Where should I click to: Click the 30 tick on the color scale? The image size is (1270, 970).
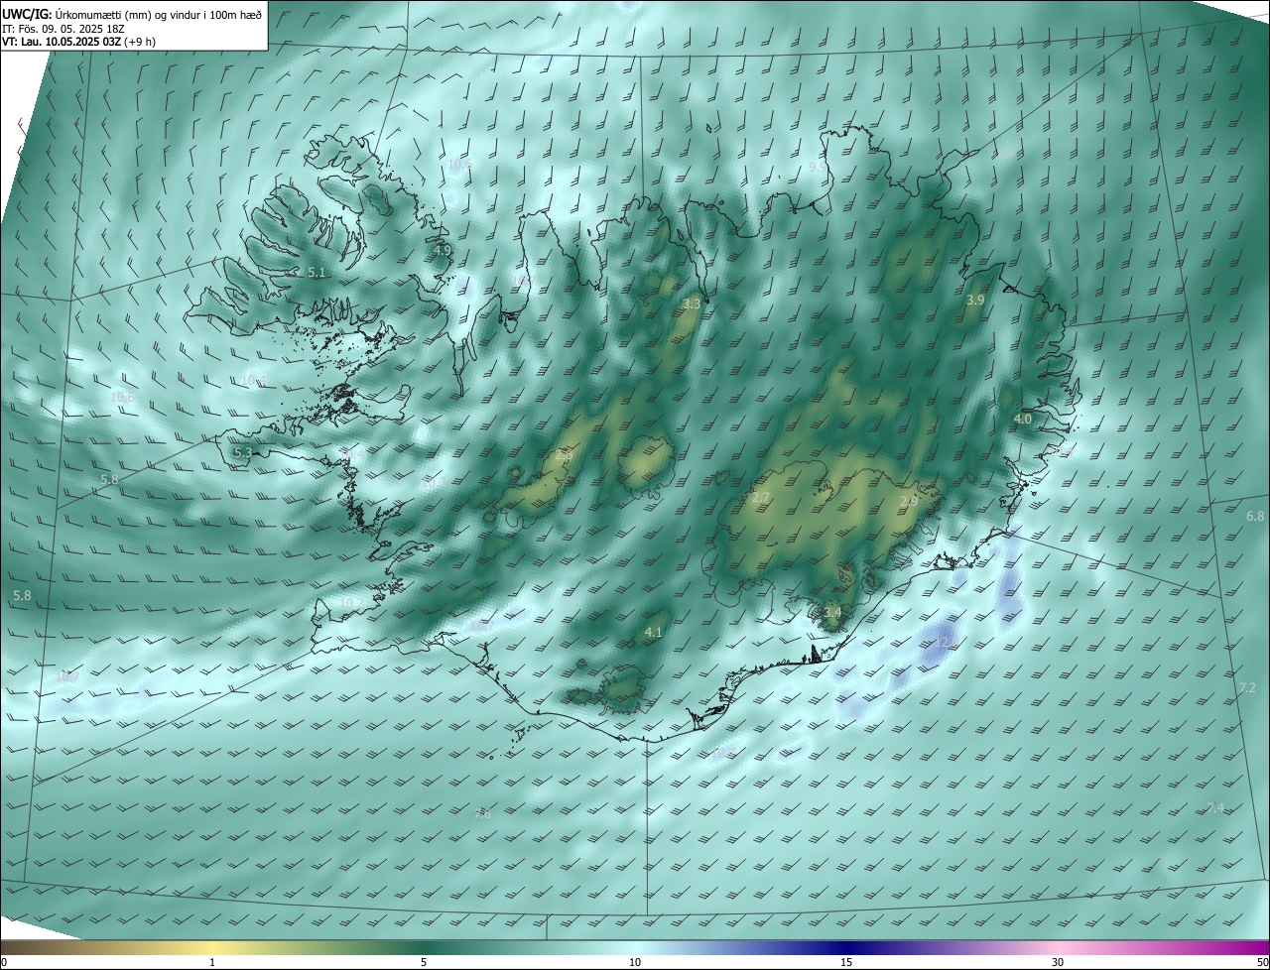click(1058, 962)
